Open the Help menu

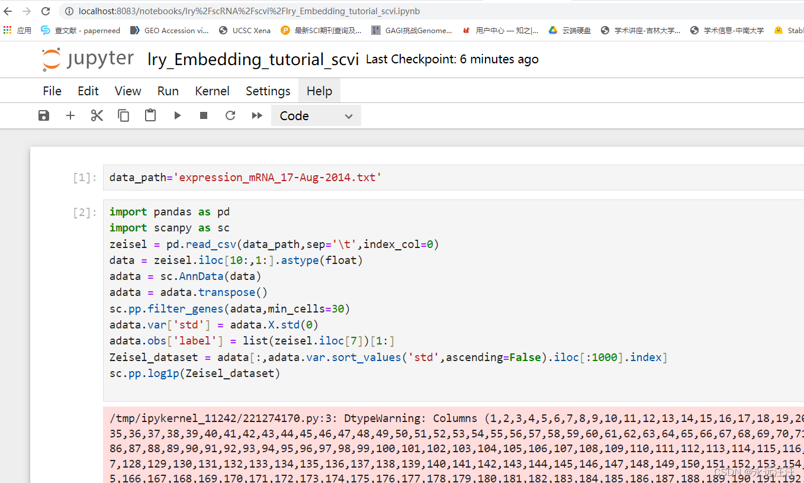tap(319, 91)
